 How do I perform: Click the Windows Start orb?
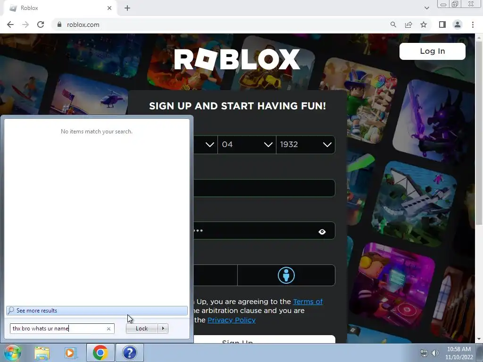tap(13, 353)
